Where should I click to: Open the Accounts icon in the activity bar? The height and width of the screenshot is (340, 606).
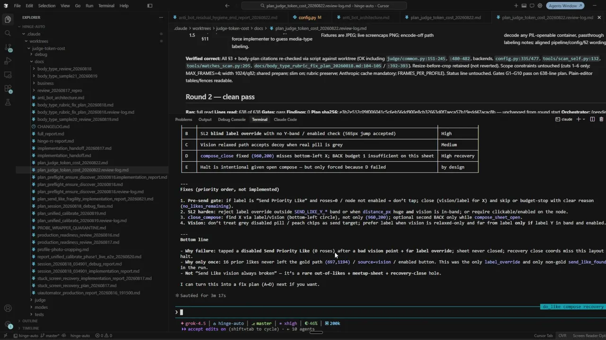point(8,308)
